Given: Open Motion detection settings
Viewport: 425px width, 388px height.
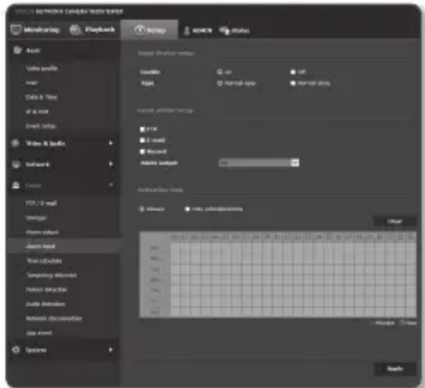Looking at the screenshot, I should (x=46, y=290).
